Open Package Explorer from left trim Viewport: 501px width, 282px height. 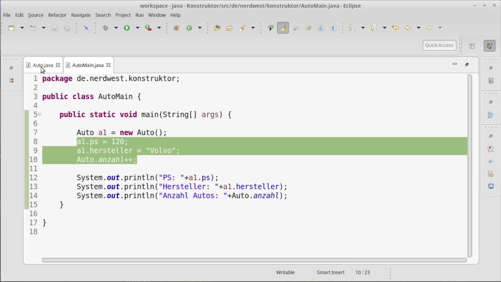11,80
